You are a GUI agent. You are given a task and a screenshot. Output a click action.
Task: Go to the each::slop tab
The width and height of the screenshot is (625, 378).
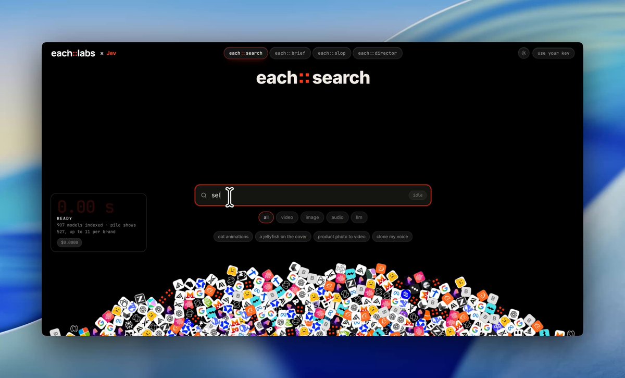point(332,53)
